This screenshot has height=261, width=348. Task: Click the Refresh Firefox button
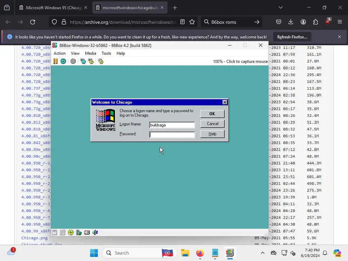292,37
